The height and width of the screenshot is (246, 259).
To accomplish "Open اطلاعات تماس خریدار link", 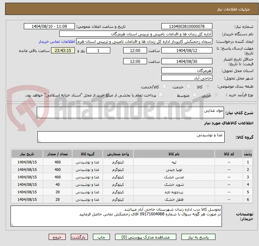I will point(57,41).
